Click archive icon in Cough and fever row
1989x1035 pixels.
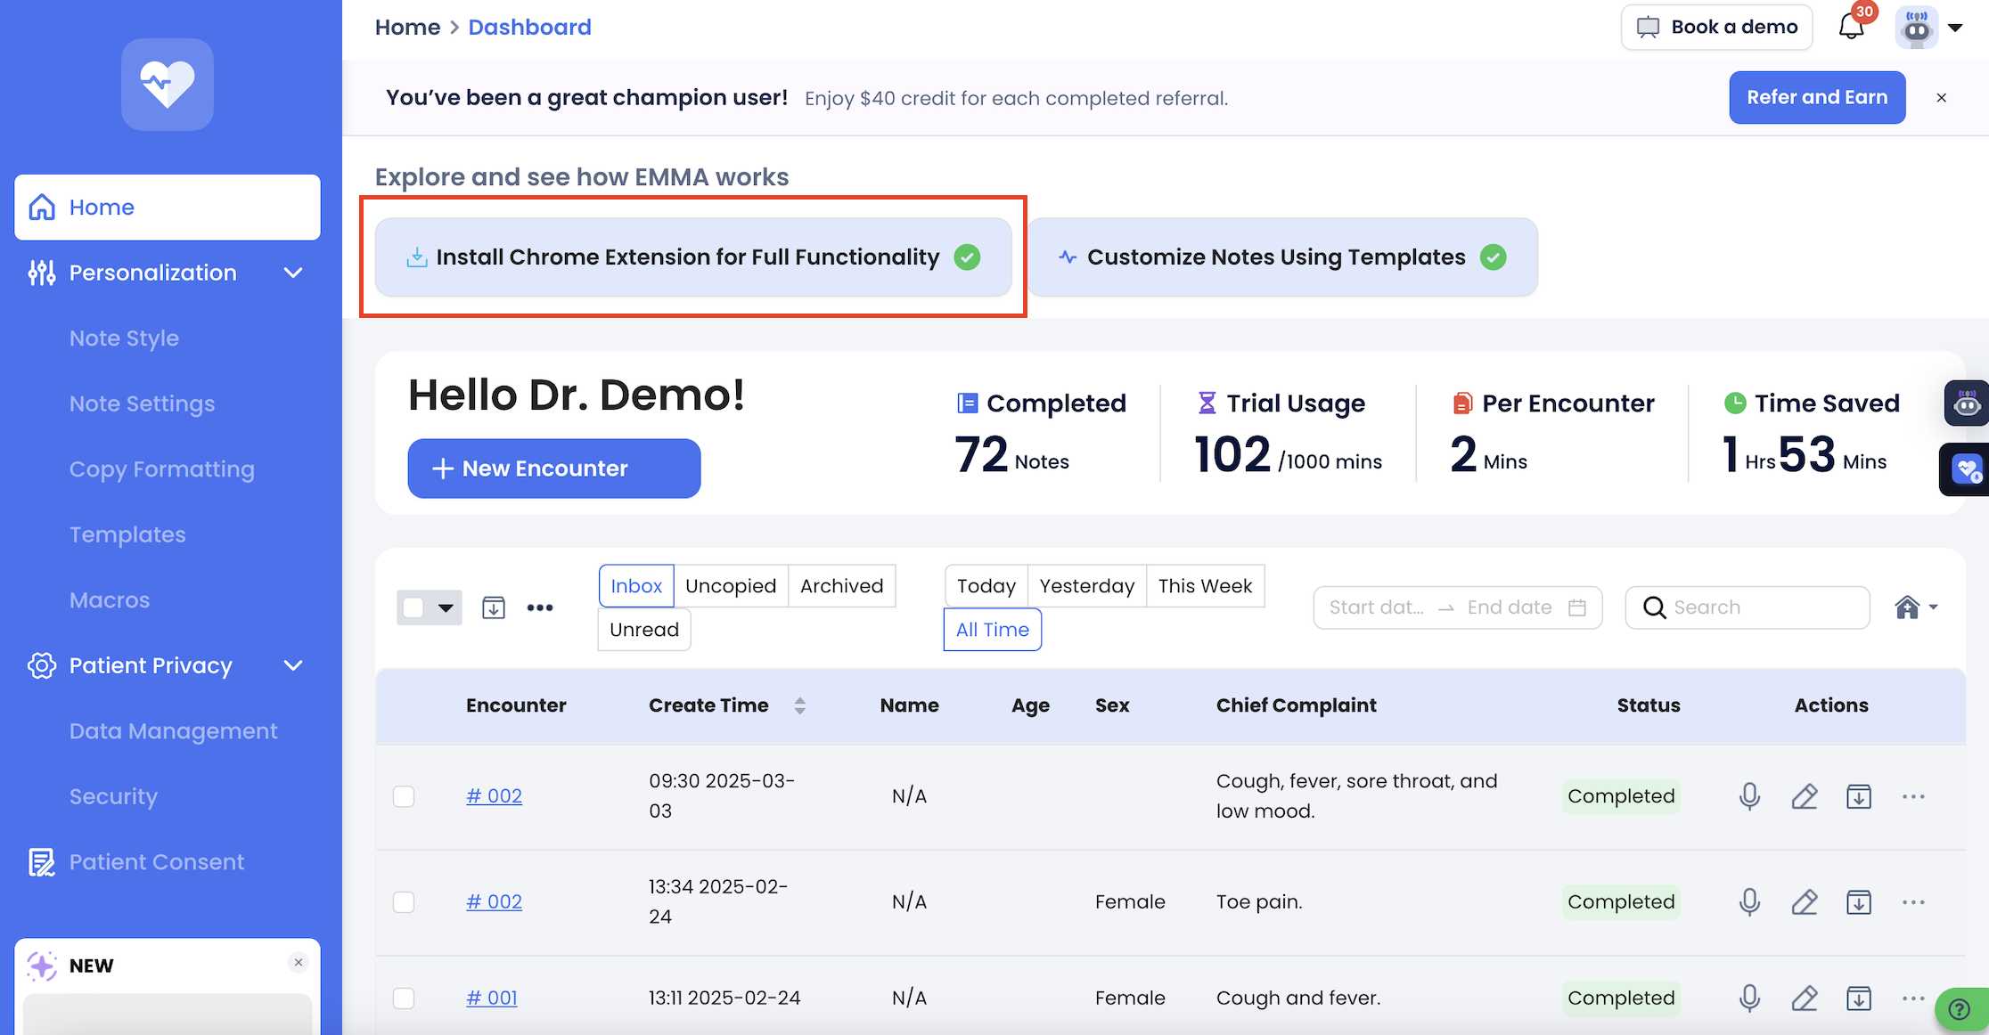click(x=1859, y=998)
